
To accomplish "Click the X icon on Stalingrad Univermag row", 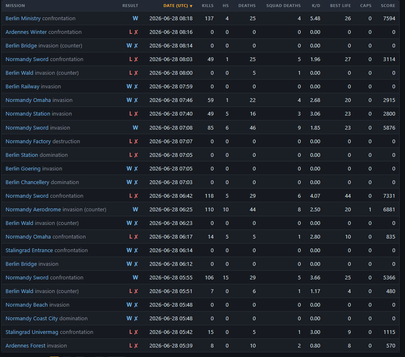I will [136, 332].
